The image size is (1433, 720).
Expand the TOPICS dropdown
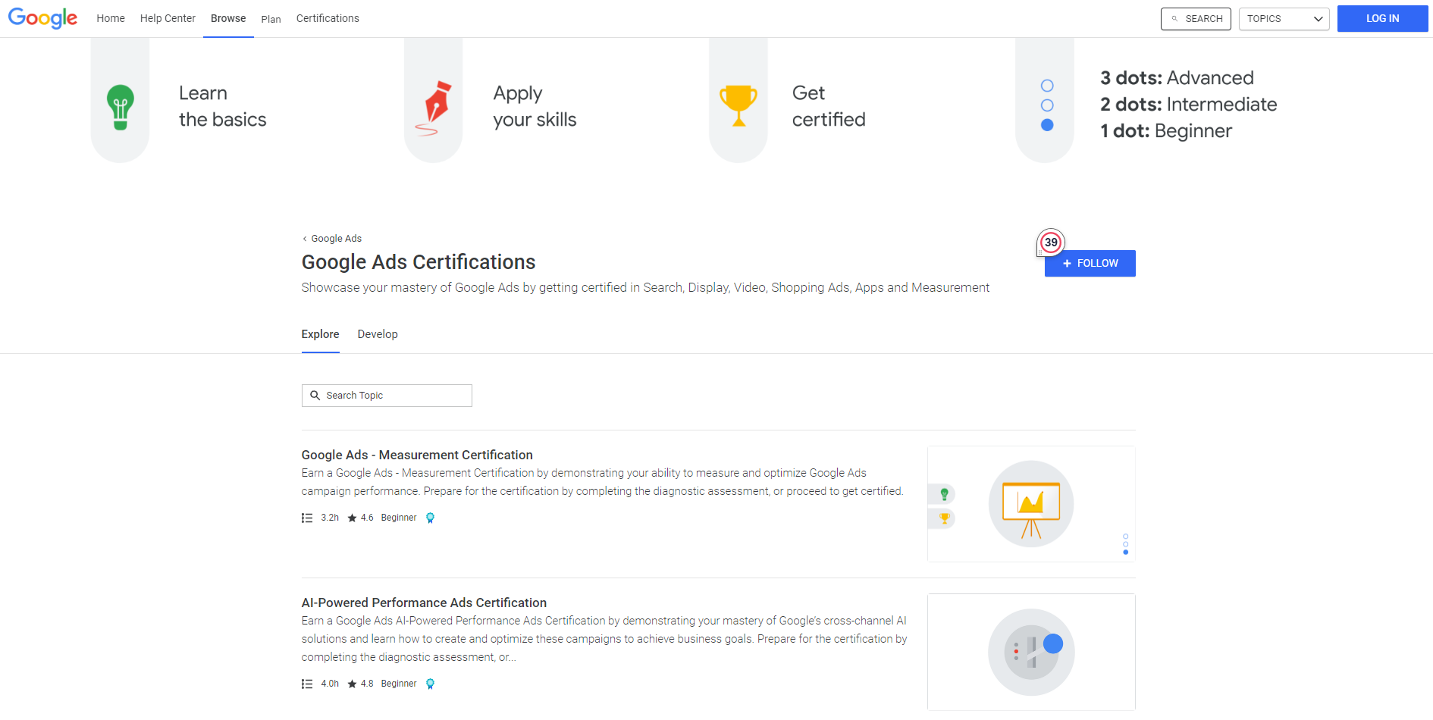click(x=1284, y=19)
